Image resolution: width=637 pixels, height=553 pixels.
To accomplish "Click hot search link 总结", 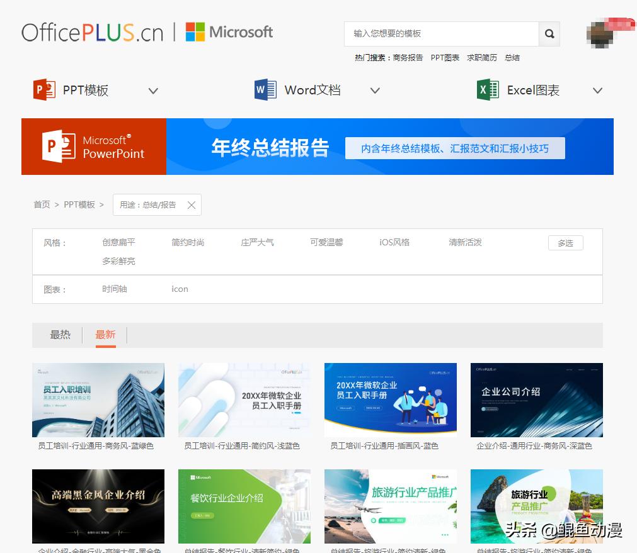I will [x=512, y=58].
